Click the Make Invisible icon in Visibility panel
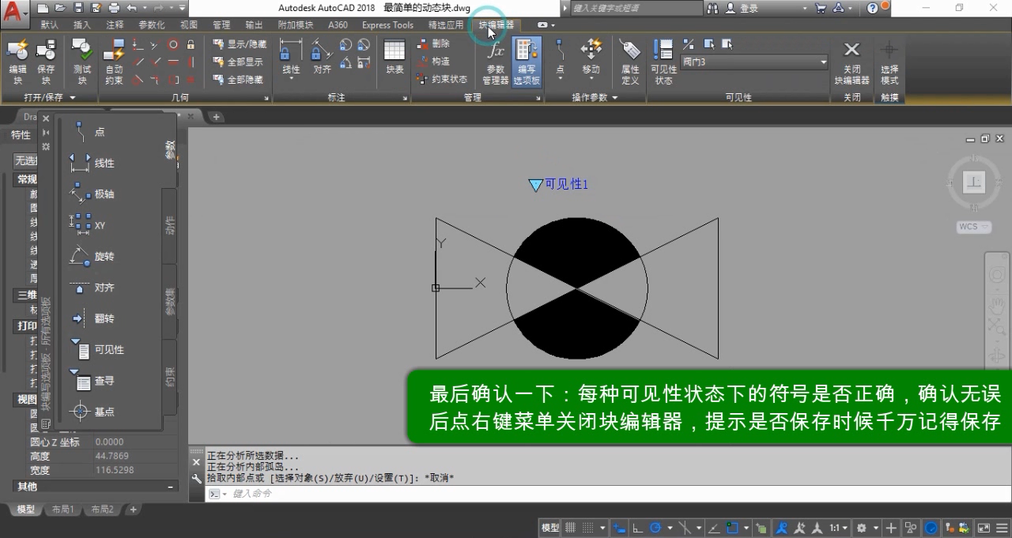The height and width of the screenshot is (538, 1012). point(727,44)
